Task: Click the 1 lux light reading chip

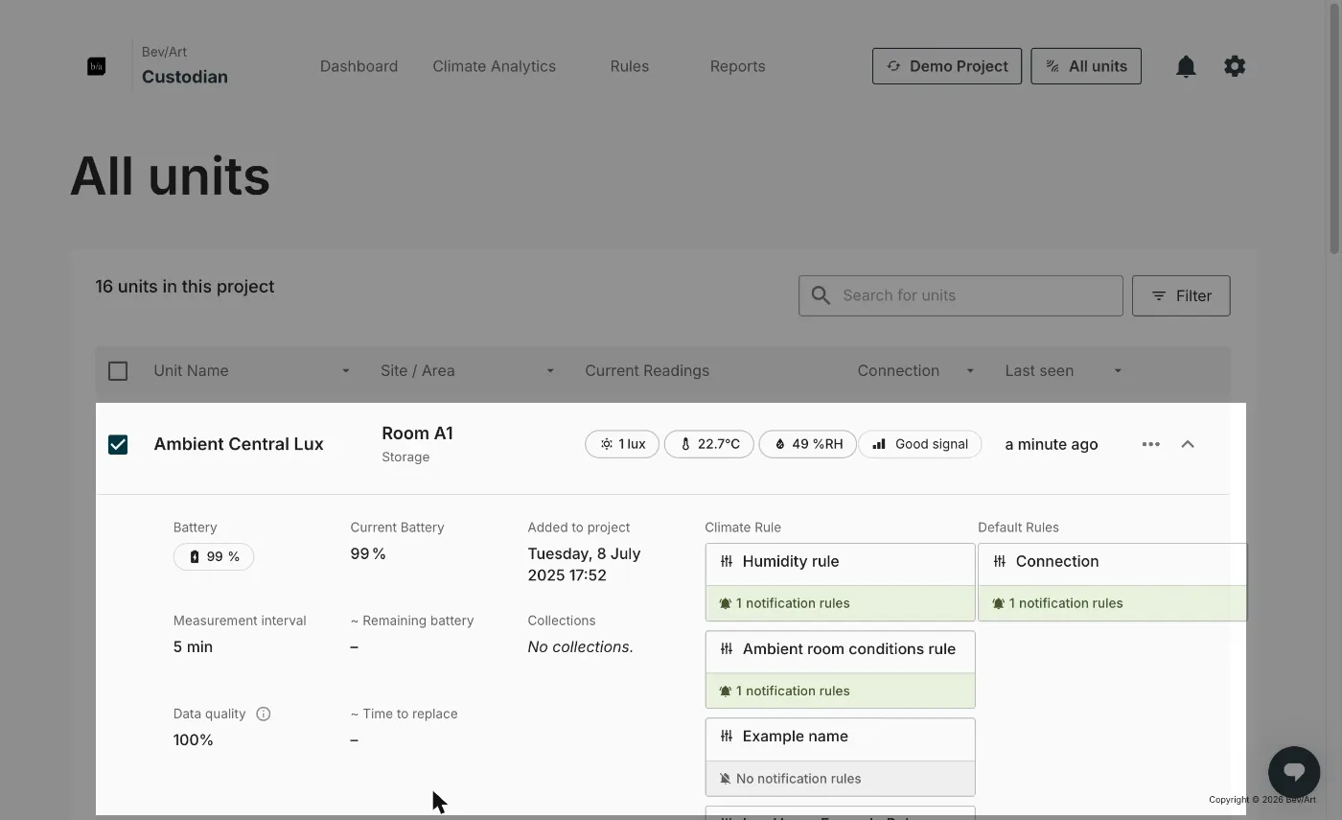Action: tap(622, 444)
